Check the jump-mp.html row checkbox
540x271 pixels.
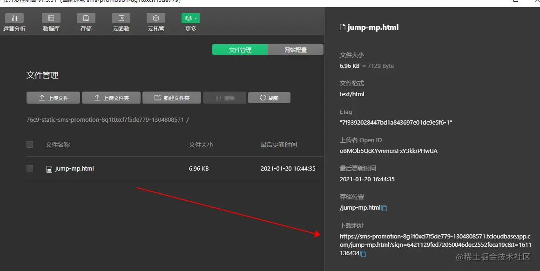pos(30,168)
